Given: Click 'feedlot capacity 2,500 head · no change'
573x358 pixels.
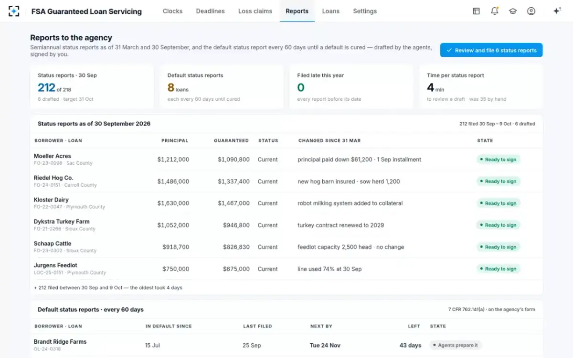Looking at the screenshot, I should (x=351, y=247).
